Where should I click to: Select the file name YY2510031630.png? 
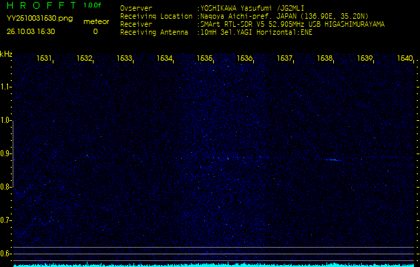tap(39, 19)
